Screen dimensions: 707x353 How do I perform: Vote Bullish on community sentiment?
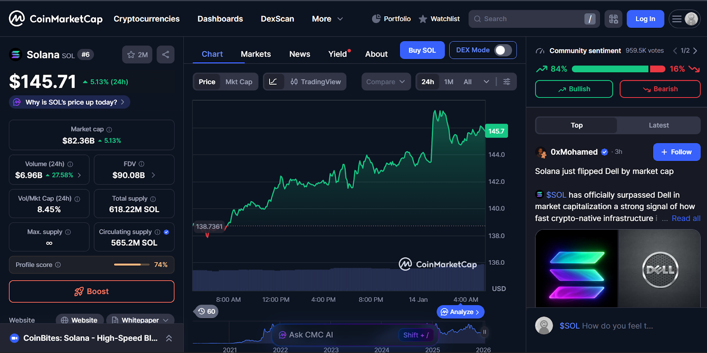click(x=574, y=89)
